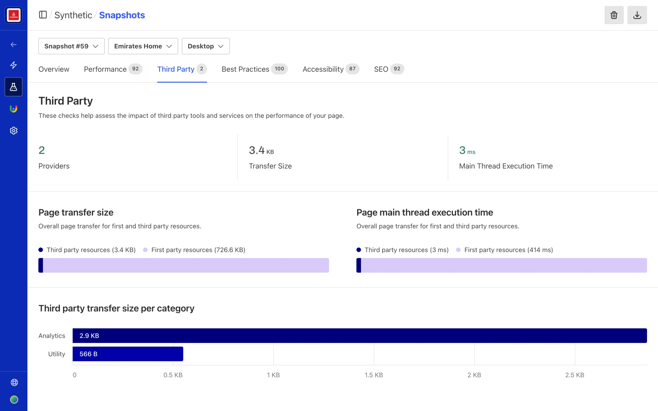The width and height of the screenshot is (658, 411).
Task: Click the Synthetic breadcrumb link
Action: pyautogui.click(x=73, y=15)
